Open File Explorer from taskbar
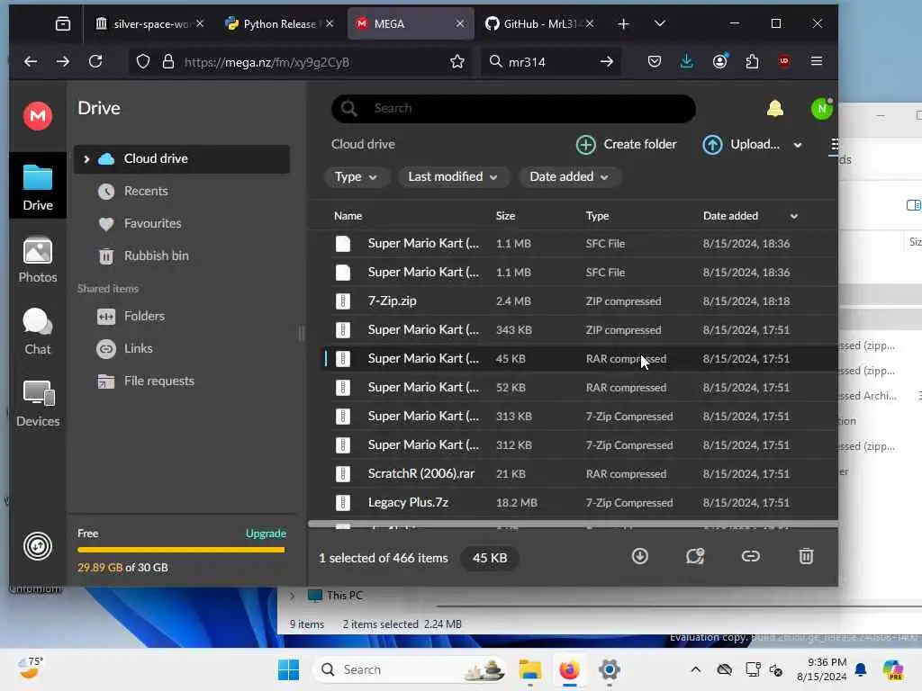Image resolution: width=922 pixels, height=691 pixels. (529, 669)
